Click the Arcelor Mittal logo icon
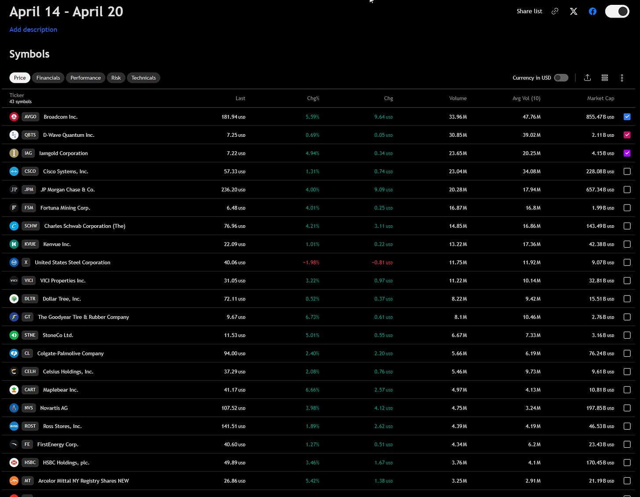 (x=14, y=481)
